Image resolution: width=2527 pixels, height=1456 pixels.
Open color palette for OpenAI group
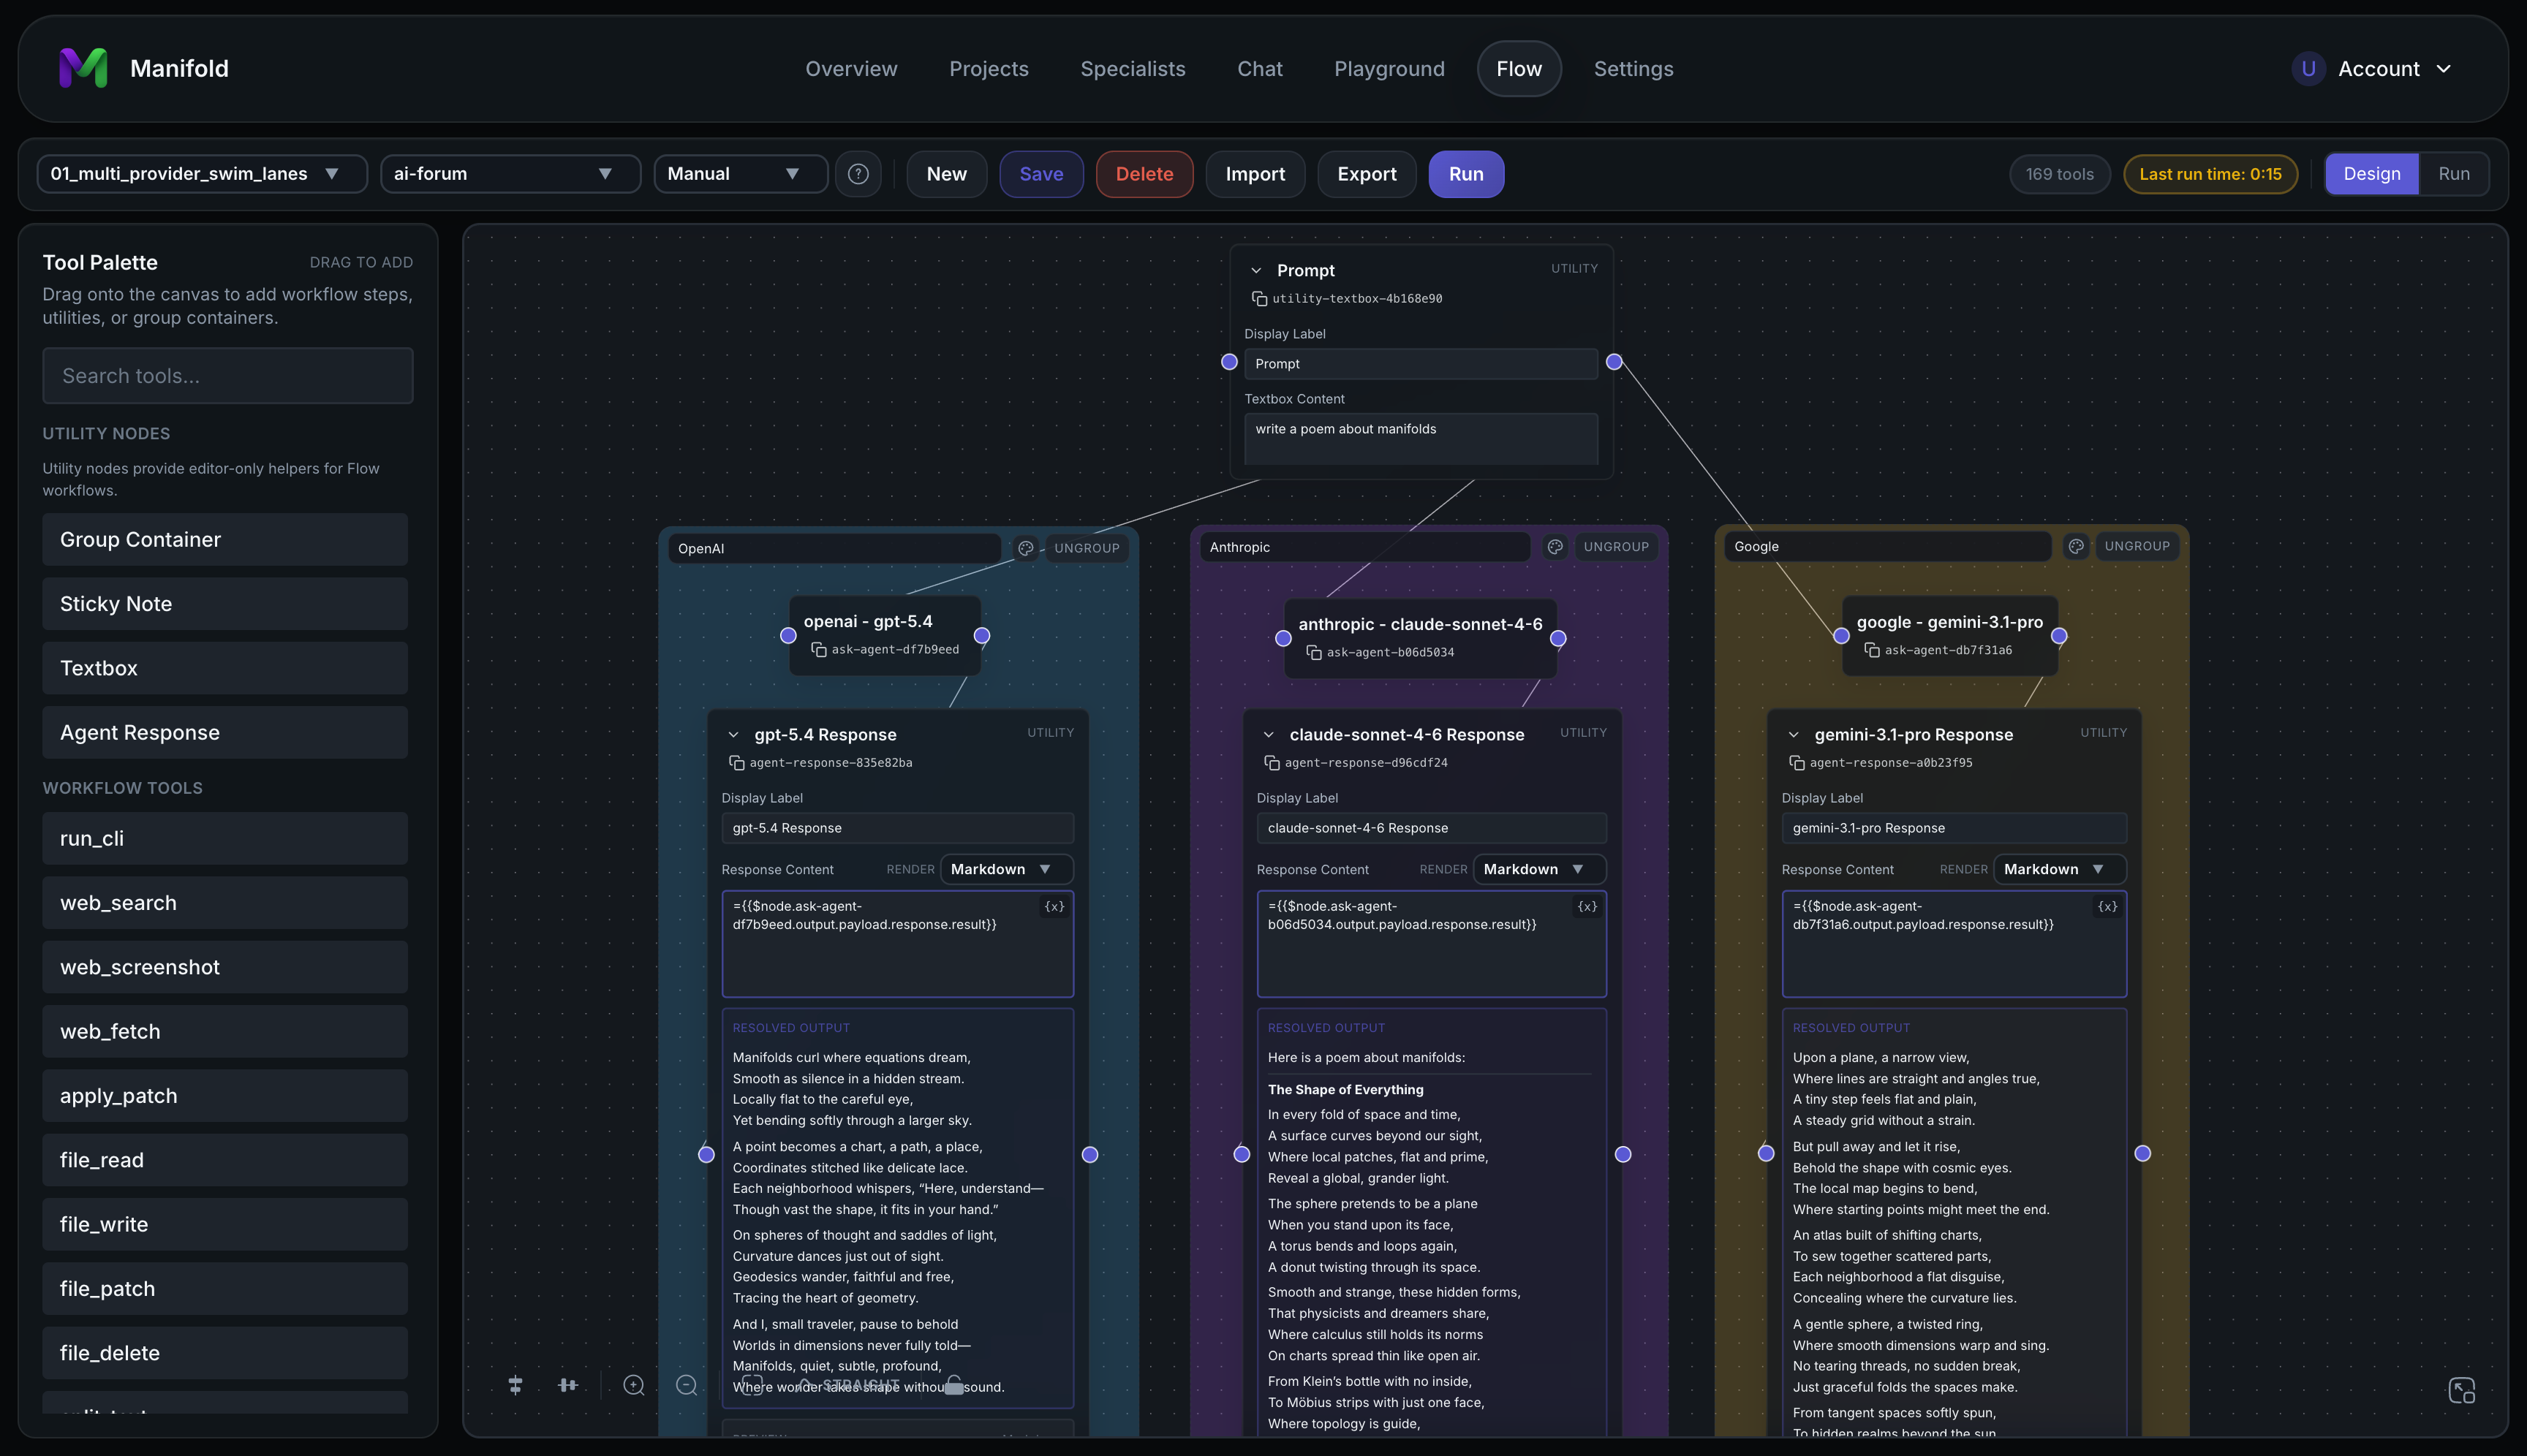click(x=1025, y=548)
